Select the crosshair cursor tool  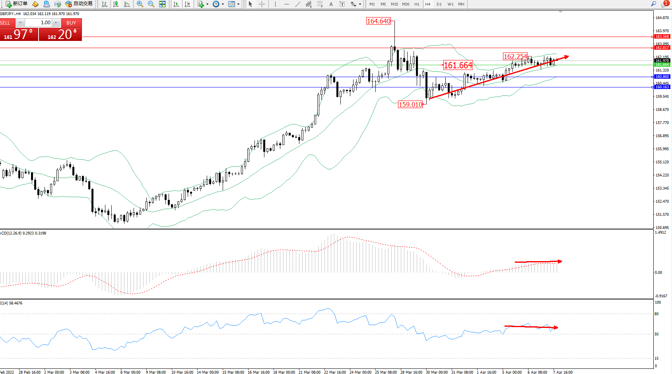tap(262, 4)
